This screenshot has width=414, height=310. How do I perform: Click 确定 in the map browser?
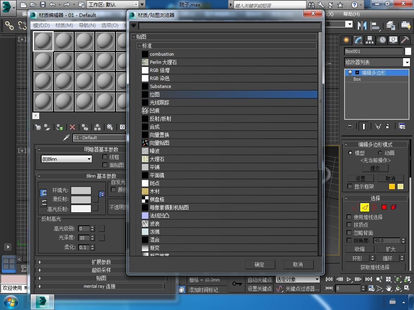pos(260,264)
